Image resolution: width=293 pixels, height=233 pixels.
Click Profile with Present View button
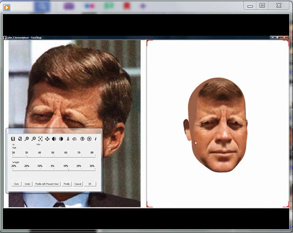[47, 184]
